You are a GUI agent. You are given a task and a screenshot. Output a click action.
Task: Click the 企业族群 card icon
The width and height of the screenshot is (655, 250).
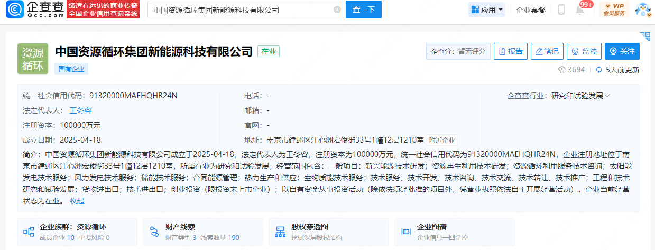pos(29,232)
